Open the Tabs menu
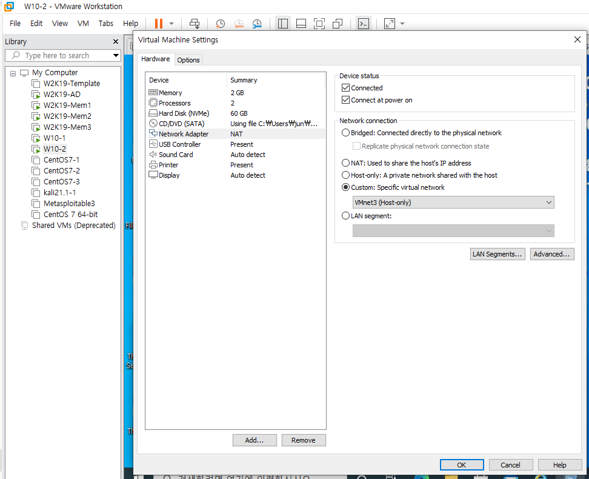 point(106,23)
